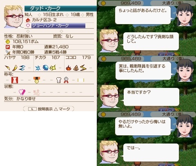Select the red P points icon
The width and height of the screenshot is (196, 166).
pyautogui.click(x=8, y=47)
